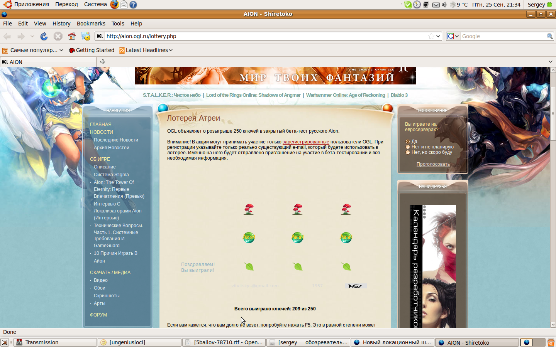Launch Firefox from the top panel

click(114, 5)
